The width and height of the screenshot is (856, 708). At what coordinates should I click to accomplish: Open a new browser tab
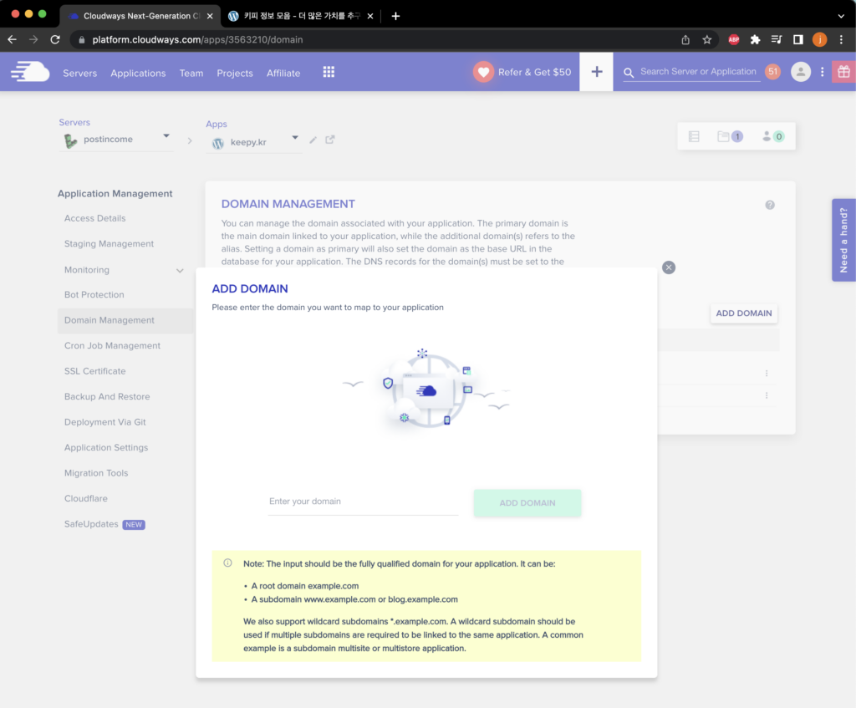tap(395, 16)
